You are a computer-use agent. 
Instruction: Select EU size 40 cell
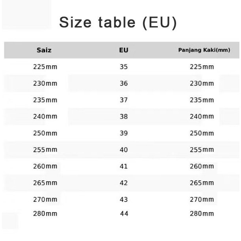click(123, 150)
